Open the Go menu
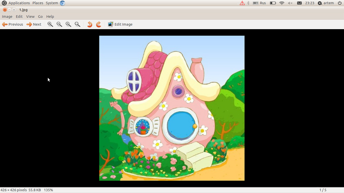Screen dimensions: 344x193 tap(40, 17)
